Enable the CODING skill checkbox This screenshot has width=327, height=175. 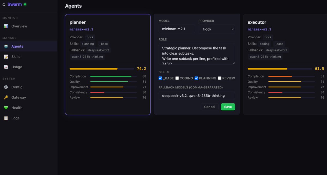[x=177, y=78]
